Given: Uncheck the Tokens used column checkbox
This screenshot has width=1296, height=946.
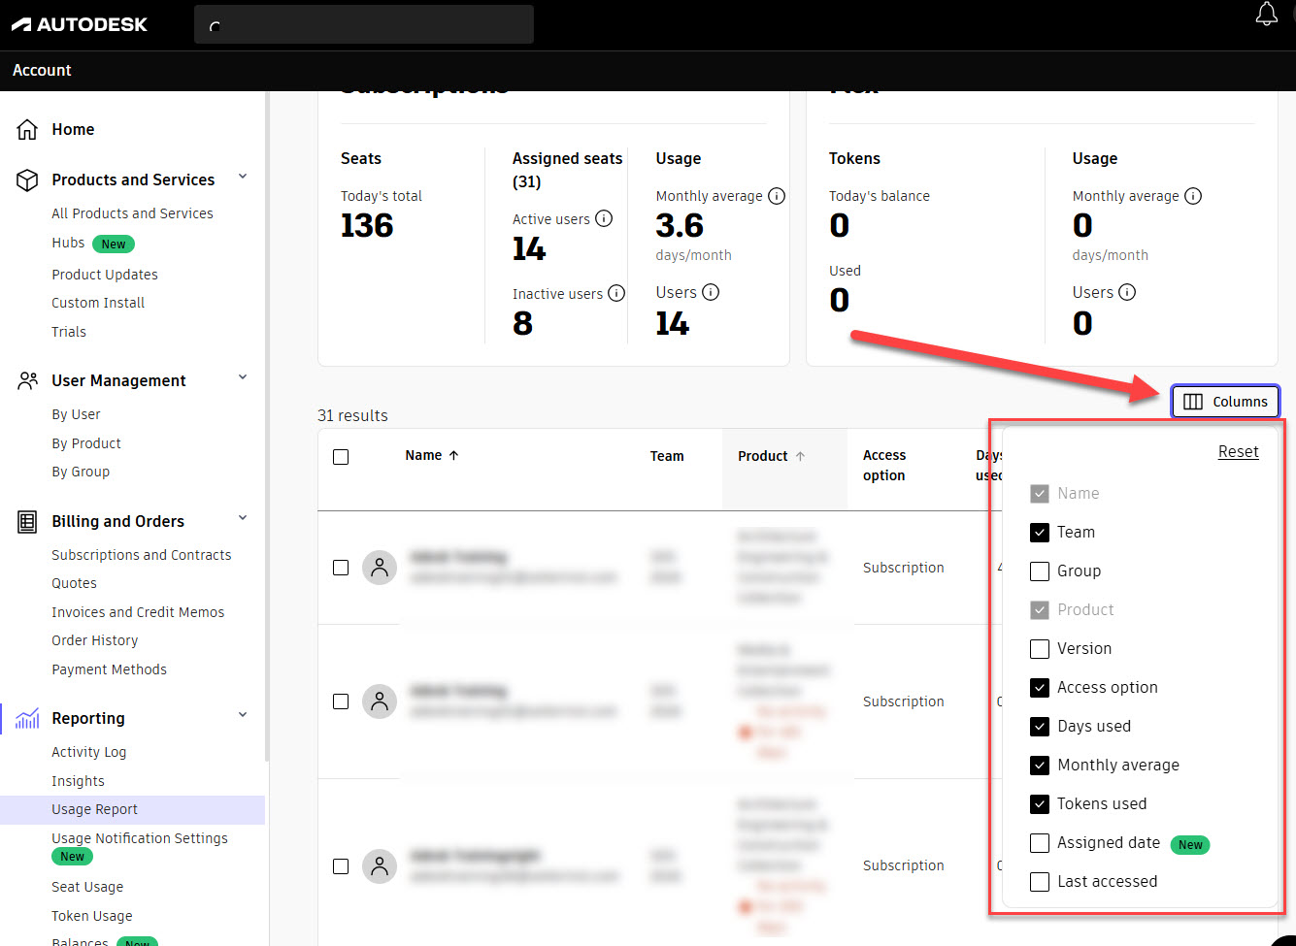Looking at the screenshot, I should [x=1040, y=804].
